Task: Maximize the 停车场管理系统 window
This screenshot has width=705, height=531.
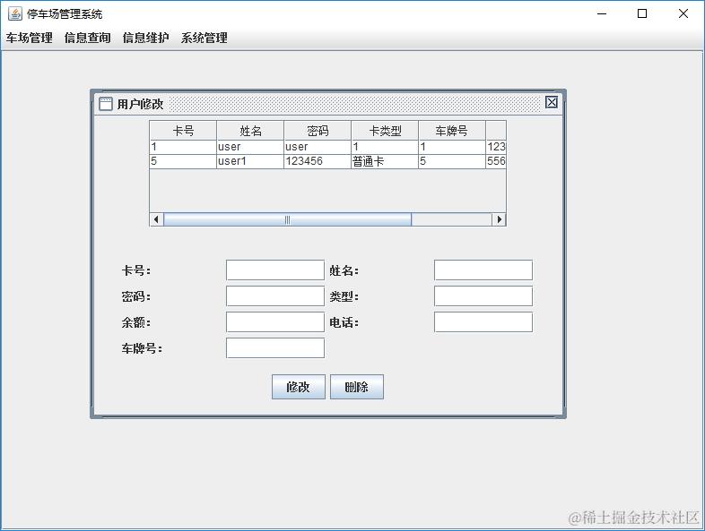Action: 642,14
